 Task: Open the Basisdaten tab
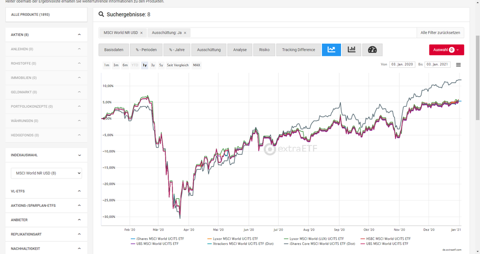[x=114, y=50]
